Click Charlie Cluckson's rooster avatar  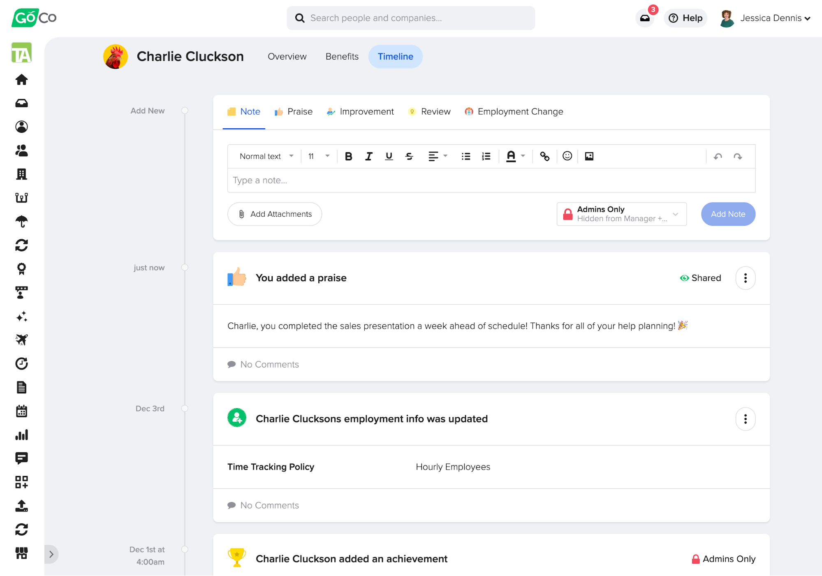tap(116, 57)
